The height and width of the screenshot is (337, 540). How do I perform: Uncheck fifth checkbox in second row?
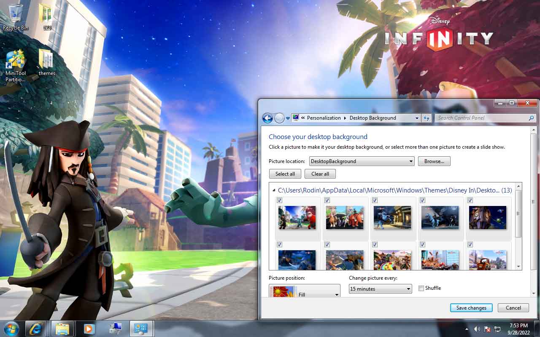click(x=470, y=245)
